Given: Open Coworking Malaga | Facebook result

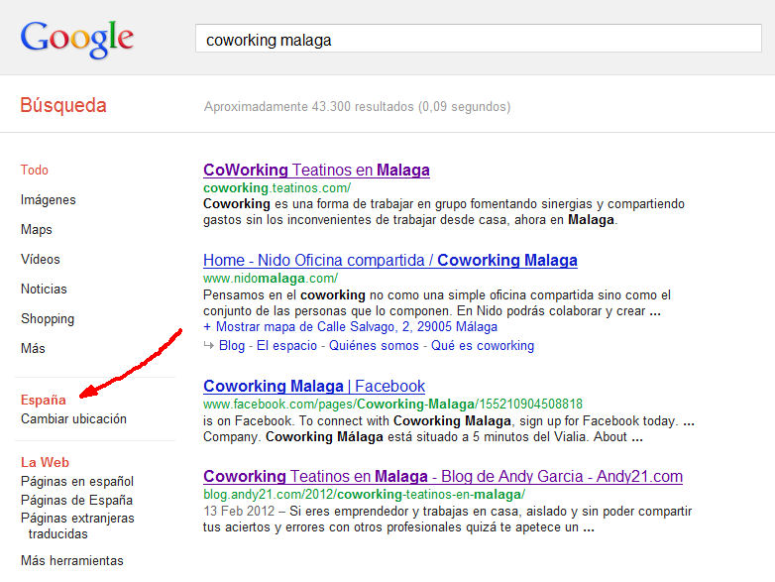Looking at the screenshot, I should tap(314, 387).
